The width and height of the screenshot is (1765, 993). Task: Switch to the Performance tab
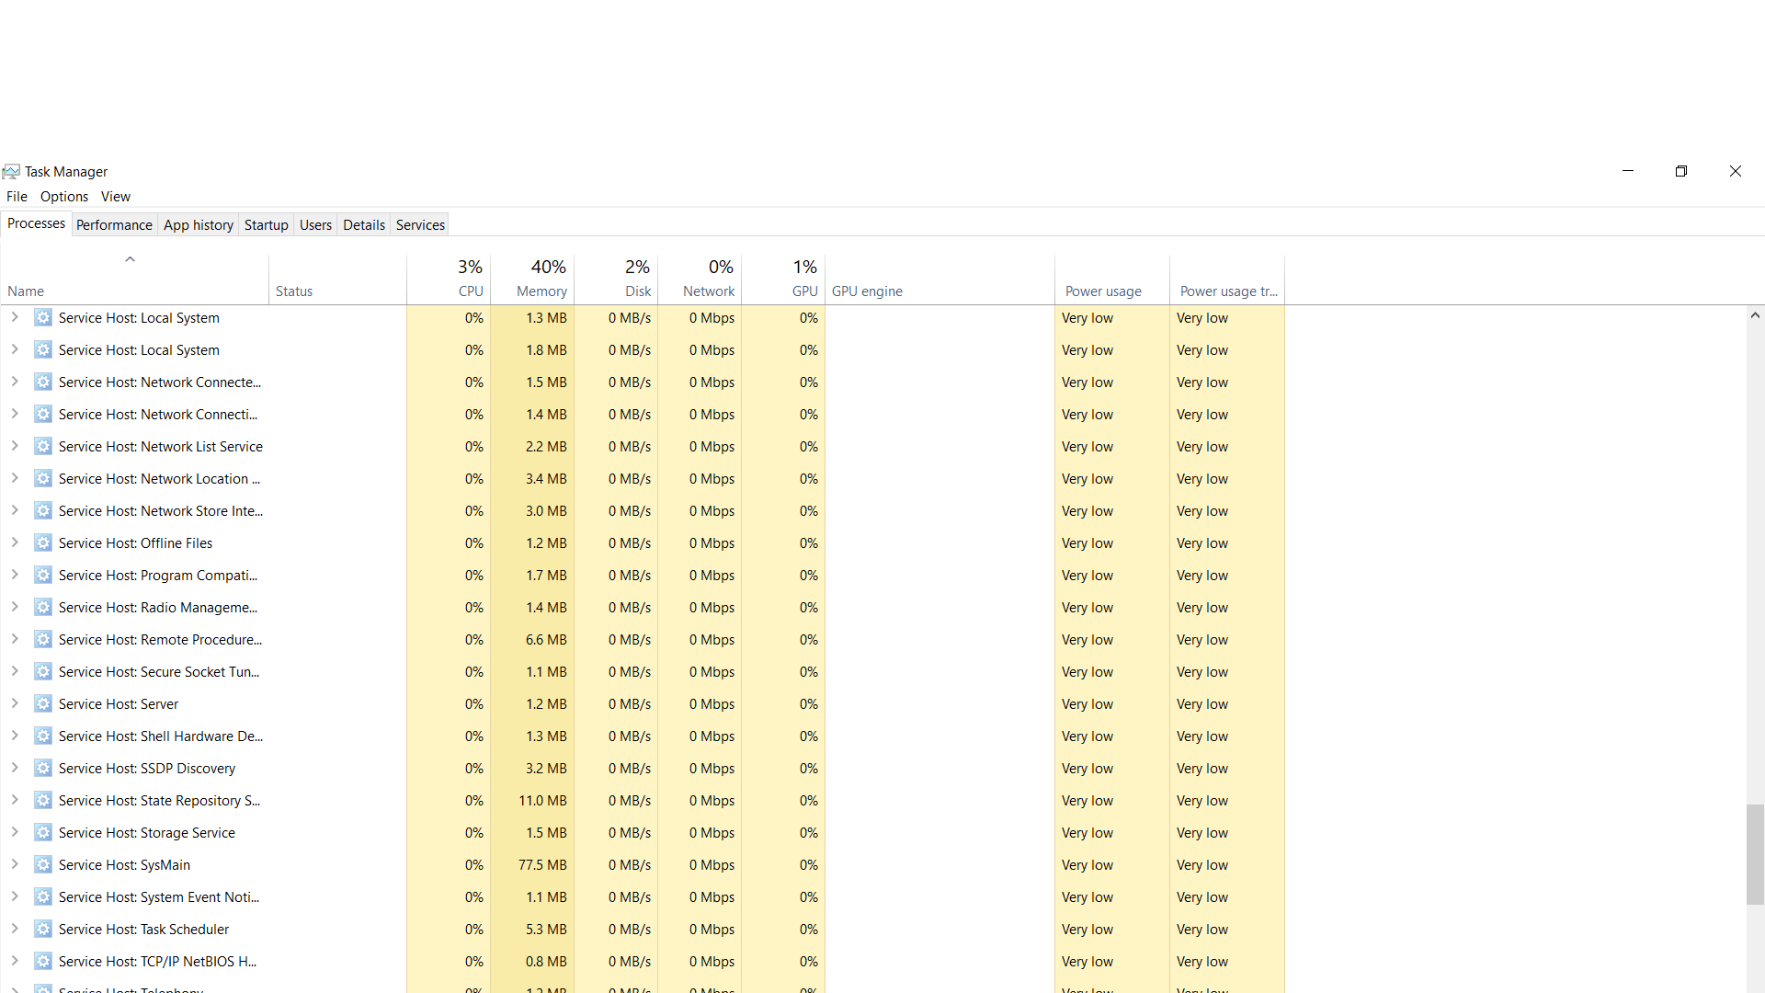click(114, 225)
